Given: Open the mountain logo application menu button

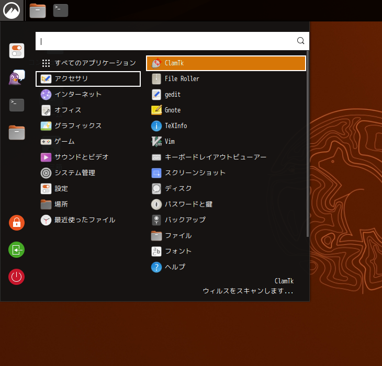Looking at the screenshot, I should (x=12, y=10).
